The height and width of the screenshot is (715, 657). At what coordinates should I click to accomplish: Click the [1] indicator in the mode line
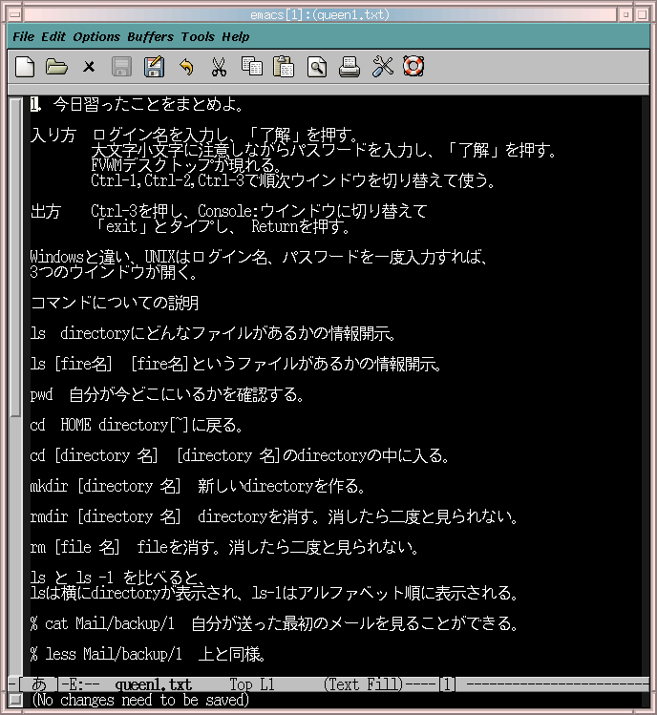tap(447, 684)
